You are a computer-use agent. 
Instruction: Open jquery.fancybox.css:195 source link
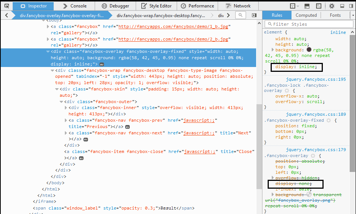(316, 79)
